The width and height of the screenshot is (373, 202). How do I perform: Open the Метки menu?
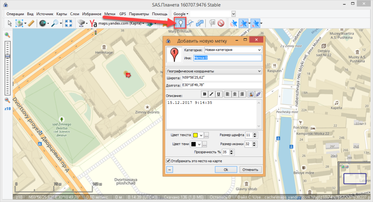(110, 14)
